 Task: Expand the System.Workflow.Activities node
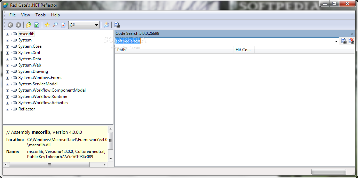(7, 103)
